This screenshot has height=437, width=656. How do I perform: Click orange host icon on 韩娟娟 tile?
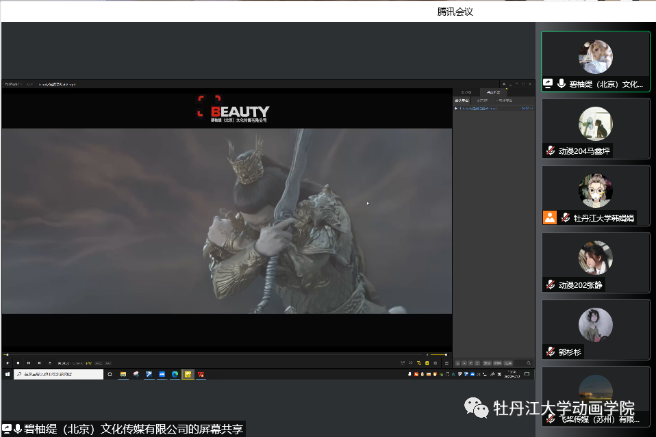point(550,217)
